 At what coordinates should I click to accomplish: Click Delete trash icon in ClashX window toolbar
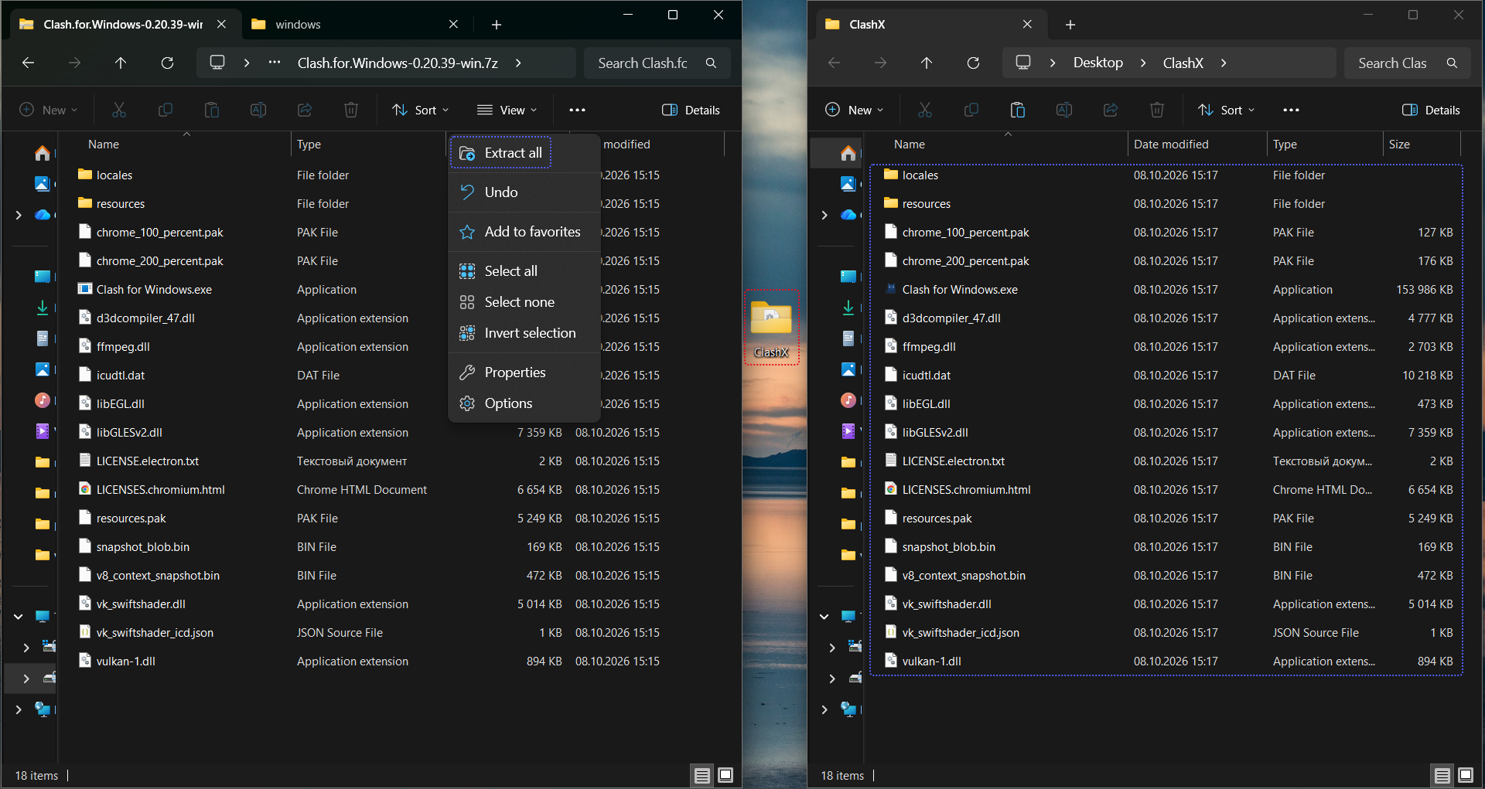click(1157, 110)
